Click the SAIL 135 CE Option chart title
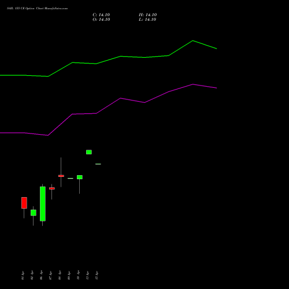Image resolution: width=289 pixels, height=289 pixels. (x=37, y=9)
